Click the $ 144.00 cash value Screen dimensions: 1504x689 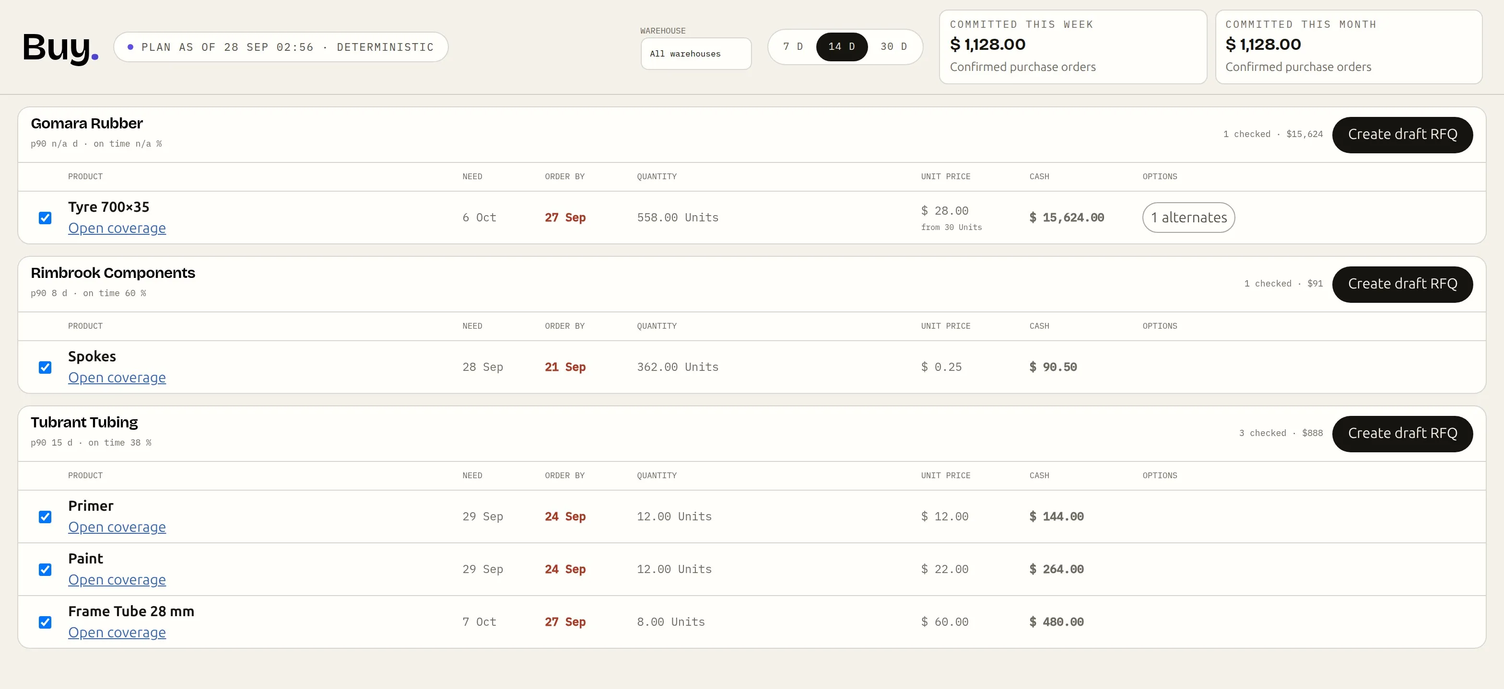(x=1056, y=517)
